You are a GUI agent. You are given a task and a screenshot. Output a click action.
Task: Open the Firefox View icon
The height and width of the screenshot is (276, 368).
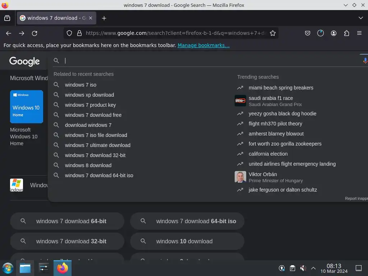pyautogui.click(x=7, y=18)
